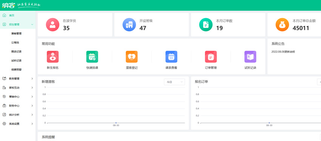
Task: Click the 开设班级 count 47
Action: pyautogui.click(x=143, y=28)
